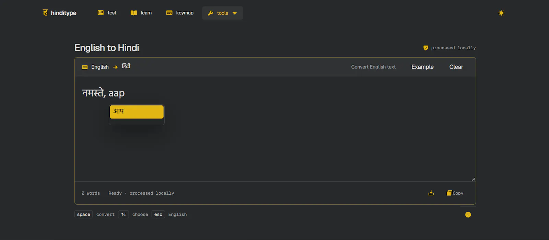Copy the converted Hindi text
This screenshot has height=240, width=549.
pyautogui.click(x=455, y=193)
